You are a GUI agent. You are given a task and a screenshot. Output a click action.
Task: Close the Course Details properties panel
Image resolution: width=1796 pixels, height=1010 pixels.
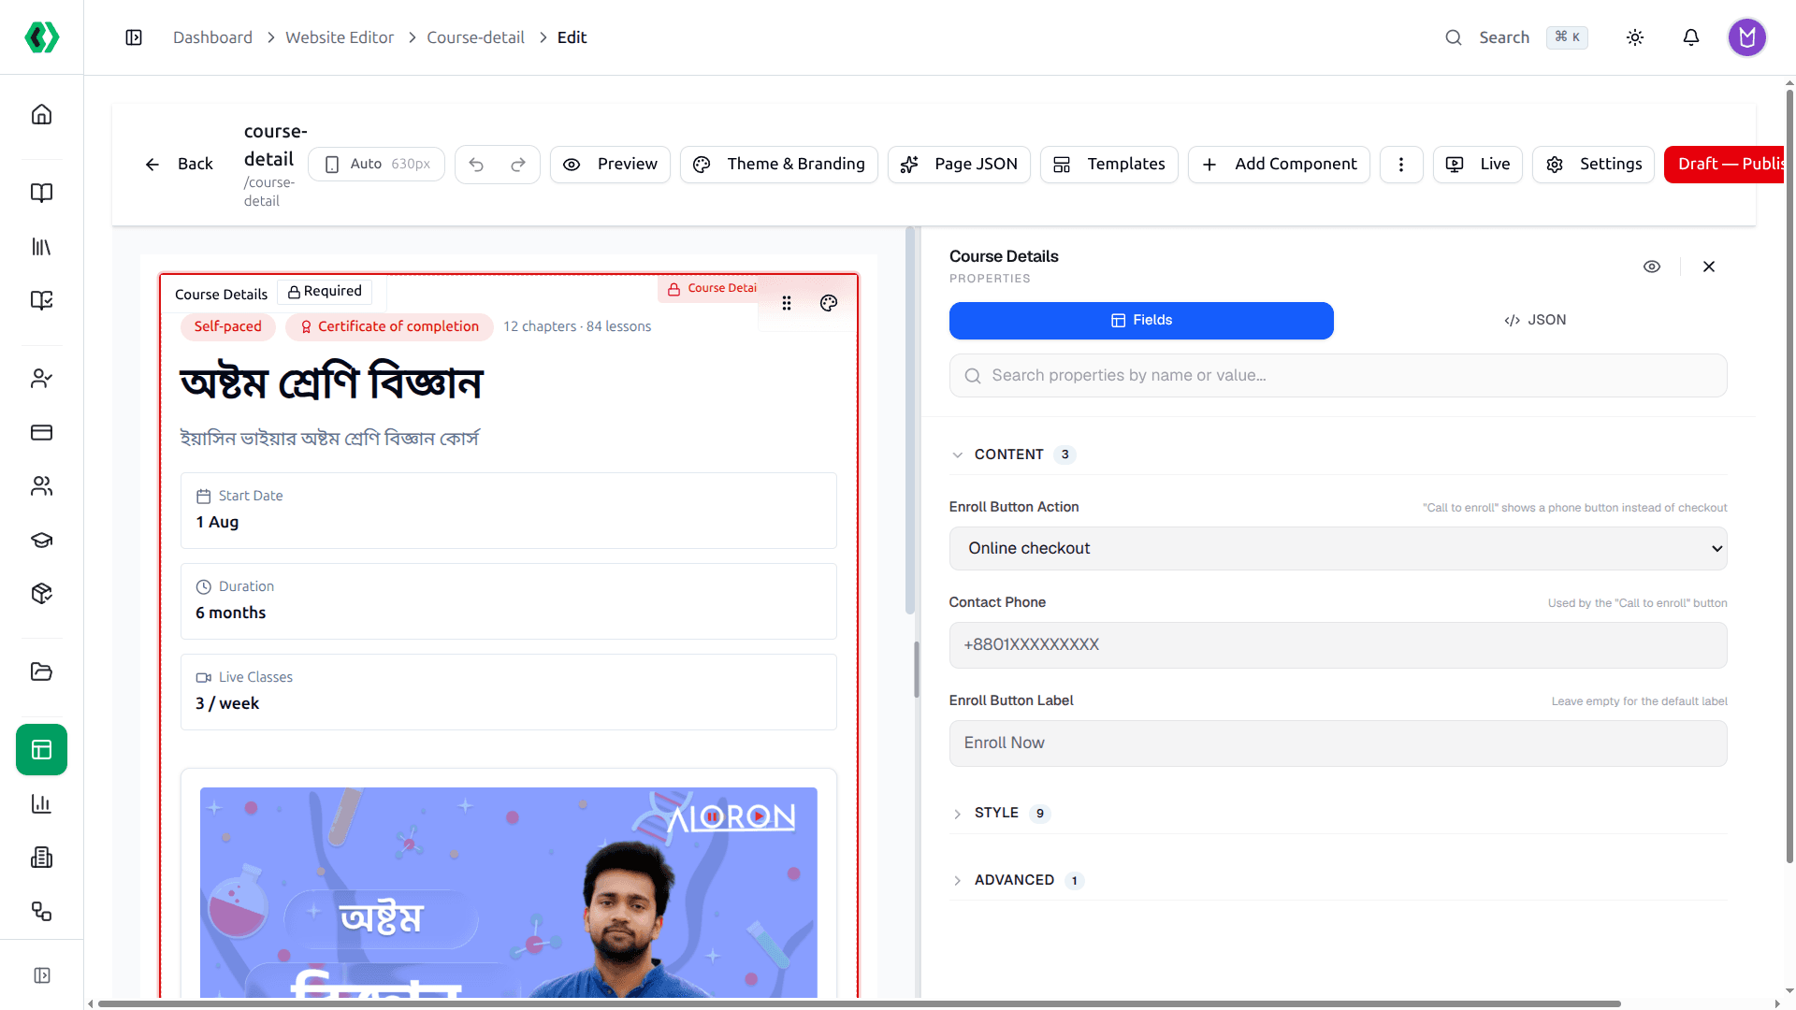click(x=1709, y=267)
